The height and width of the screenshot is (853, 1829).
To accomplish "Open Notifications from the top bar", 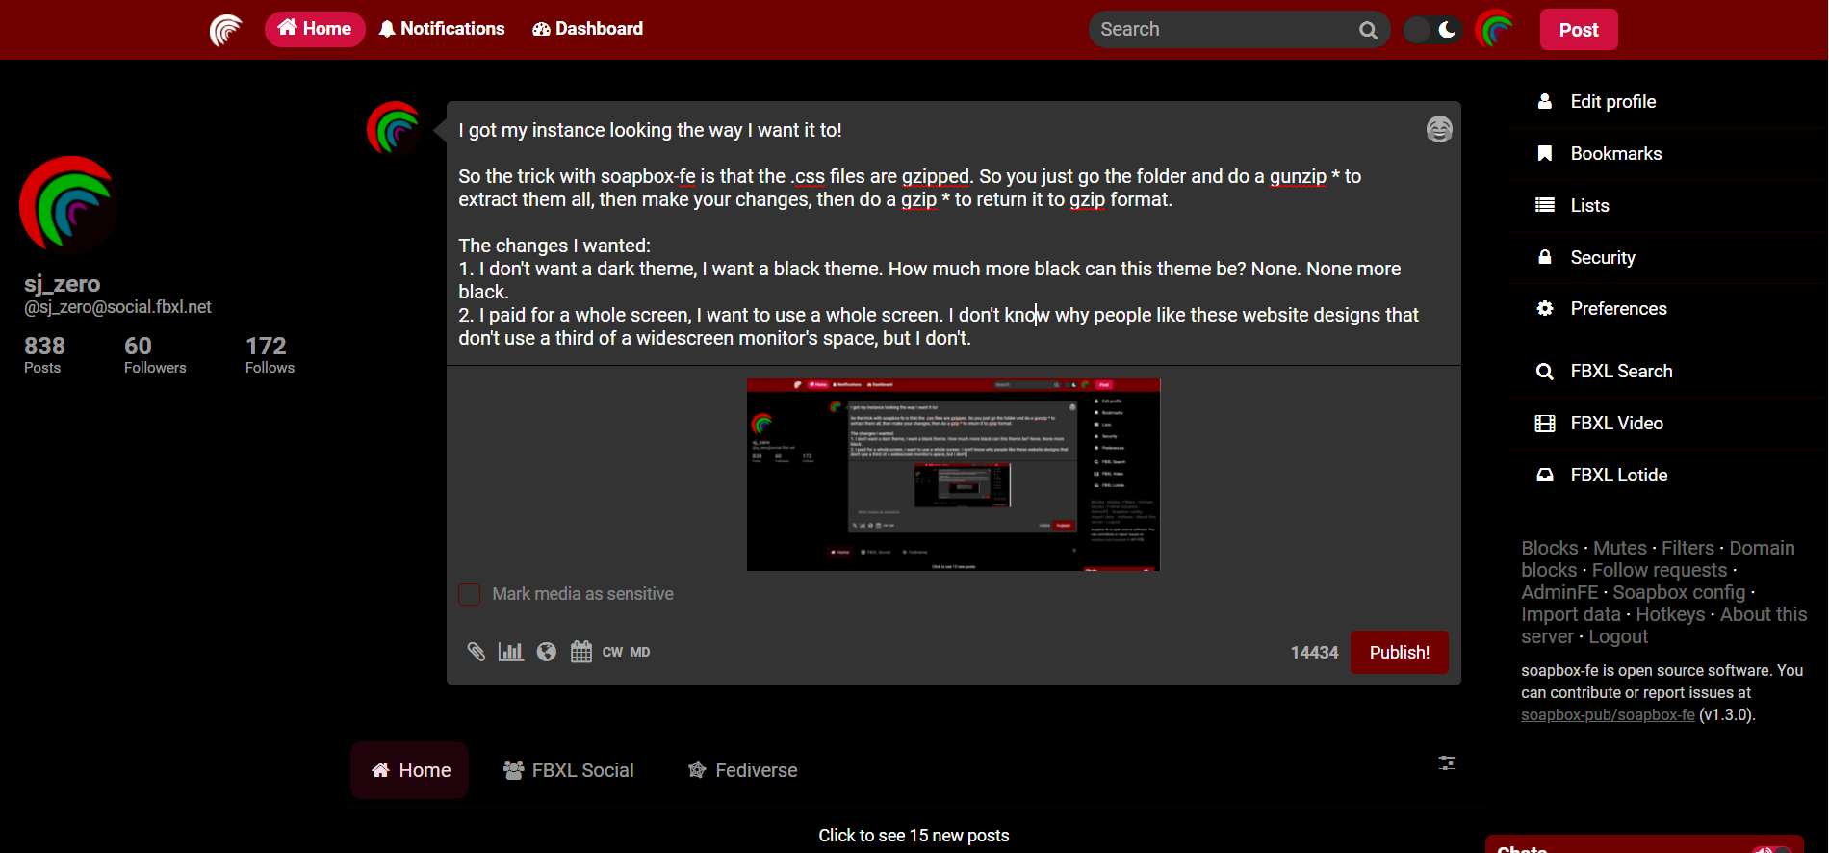I will point(442,29).
